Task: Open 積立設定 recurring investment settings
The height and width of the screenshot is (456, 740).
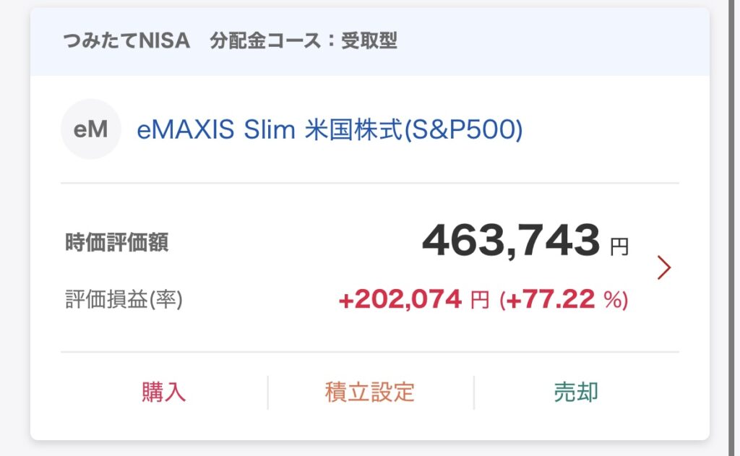Action: coord(370,392)
